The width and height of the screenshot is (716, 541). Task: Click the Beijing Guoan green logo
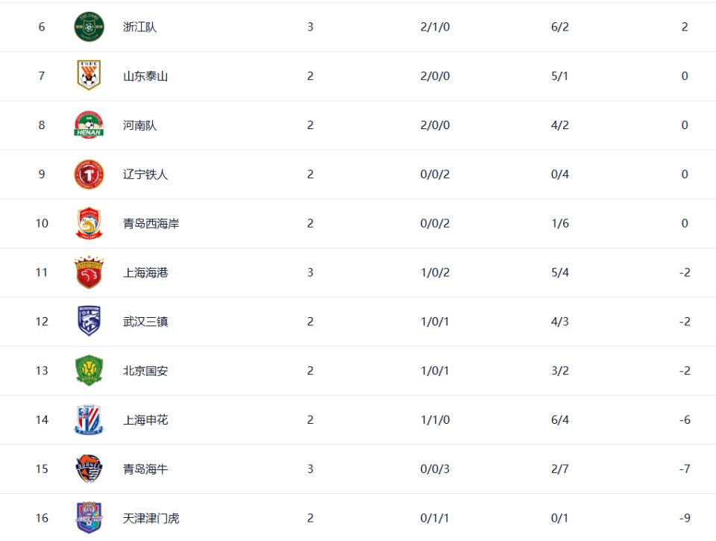(89, 371)
